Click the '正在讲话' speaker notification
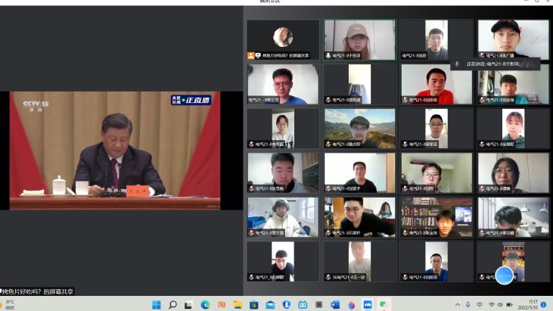 [x=496, y=64]
